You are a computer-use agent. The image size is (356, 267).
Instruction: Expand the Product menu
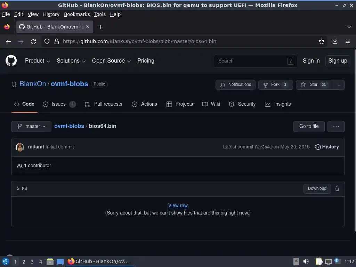(x=38, y=61)
